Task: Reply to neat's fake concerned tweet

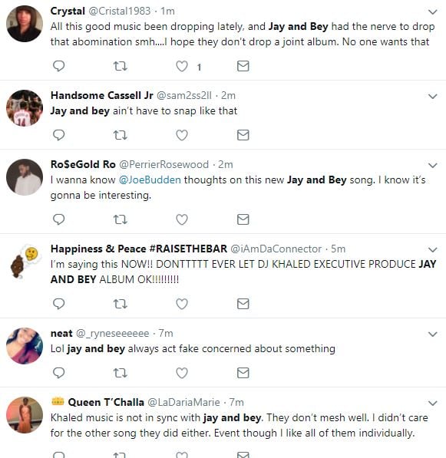Action: (59, 373)
